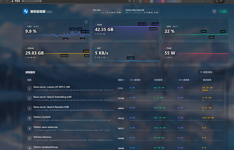Click the 1.15 GB memory usage bar

pos(164,100)
